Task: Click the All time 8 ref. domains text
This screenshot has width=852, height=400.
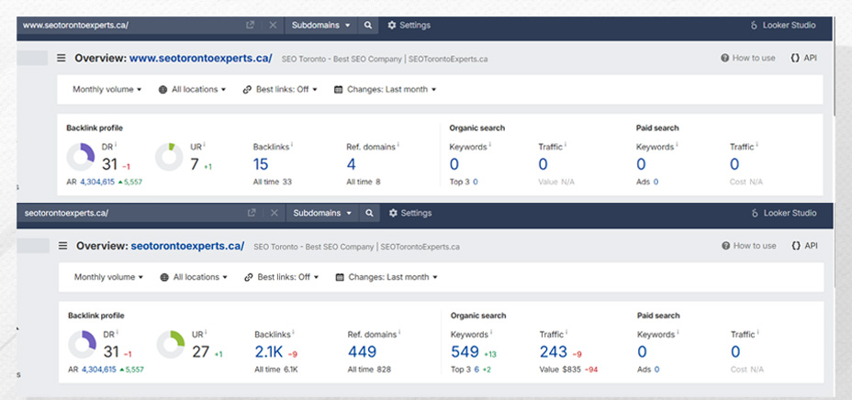Action: [x=364, y=182]
